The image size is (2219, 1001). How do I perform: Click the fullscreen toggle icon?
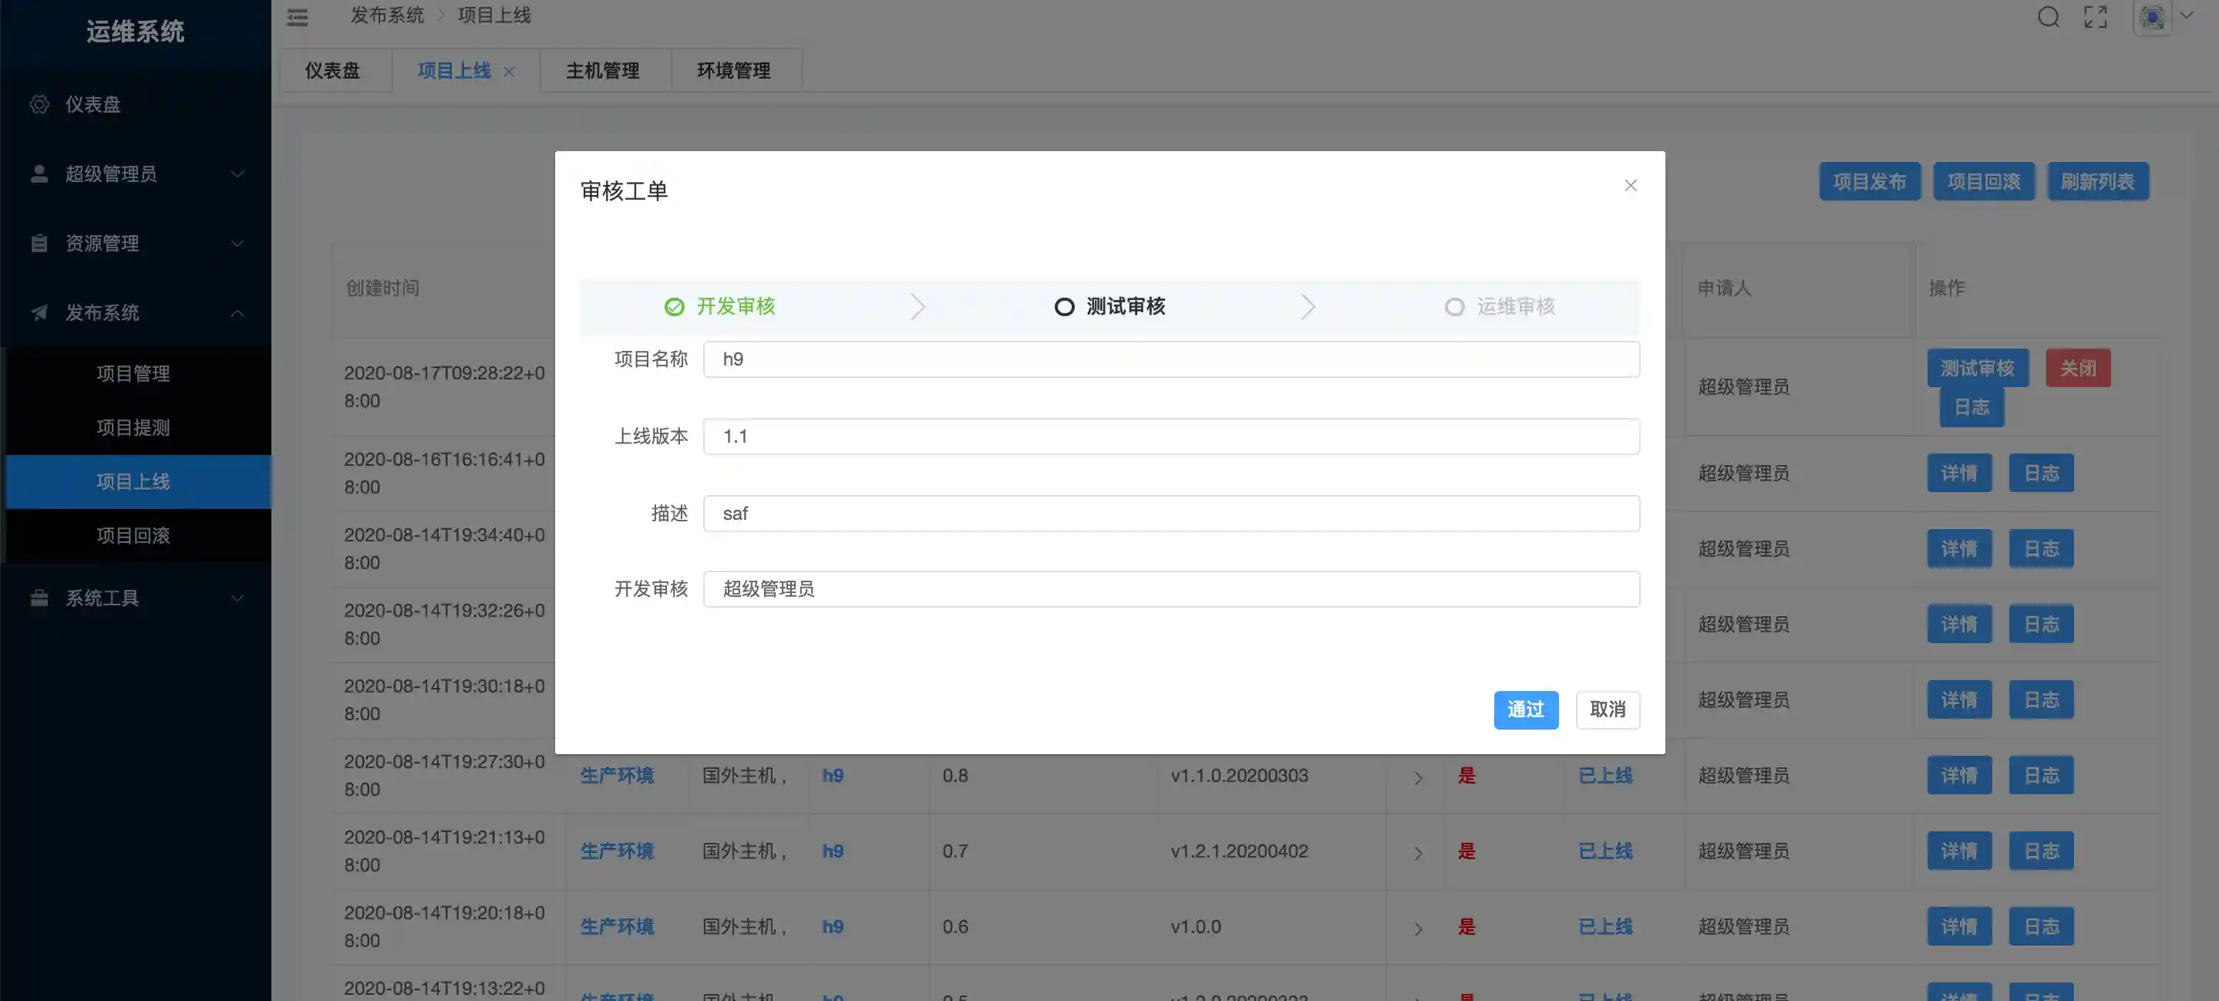tap(2096, 16)
